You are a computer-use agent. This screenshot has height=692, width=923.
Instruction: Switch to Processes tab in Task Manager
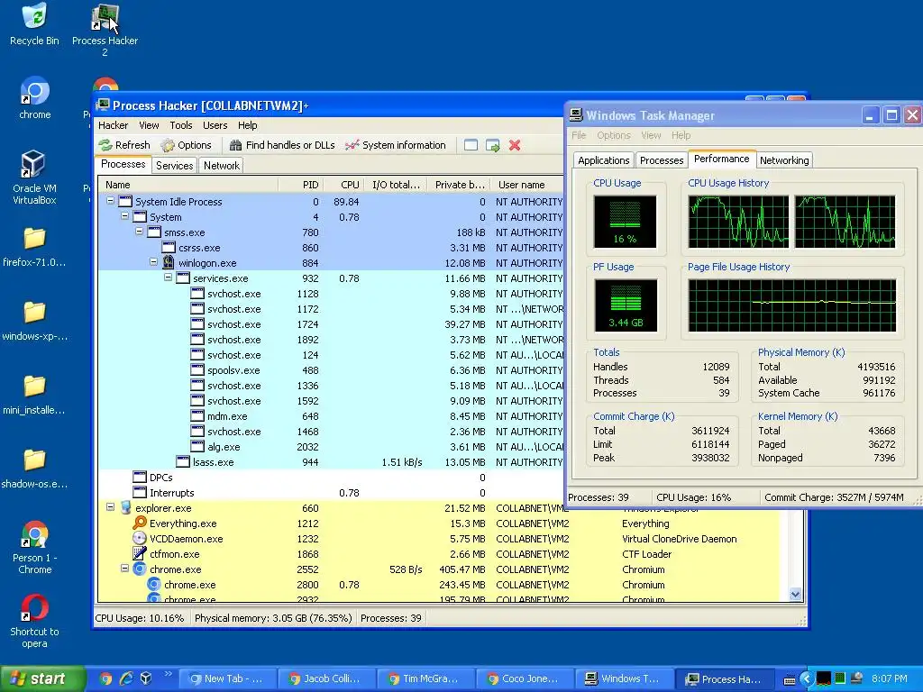pyautogui.click(x=662, y=160)
